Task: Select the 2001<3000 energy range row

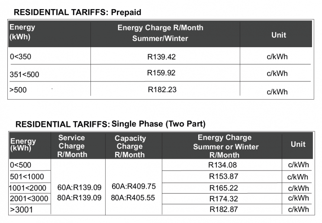Action: (x=29, y=199)
